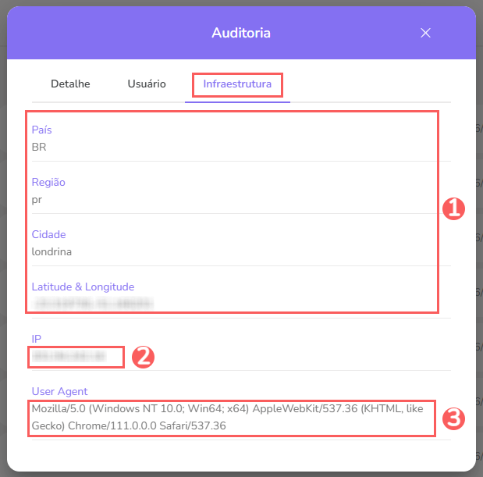The height and width of the screenshot is (477, 483).
Task: Open the Usuário tab
Action: tap(147, 84)
